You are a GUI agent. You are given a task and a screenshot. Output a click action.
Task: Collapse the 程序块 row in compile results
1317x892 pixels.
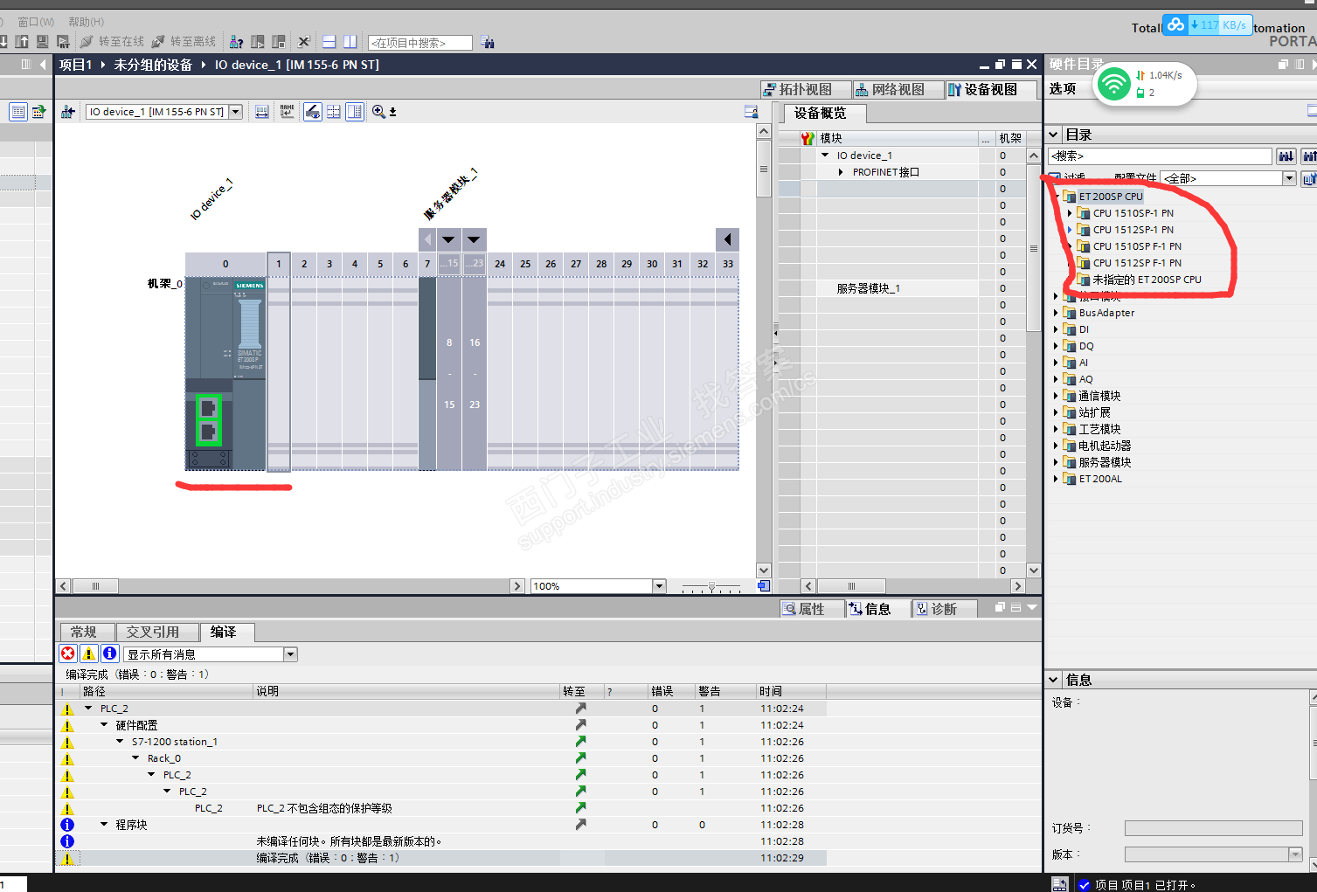tap(104, 825)
